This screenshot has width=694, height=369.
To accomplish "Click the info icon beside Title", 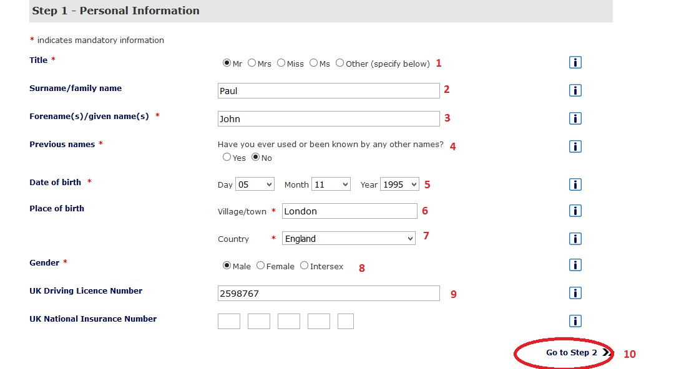I will click(575, 62).
